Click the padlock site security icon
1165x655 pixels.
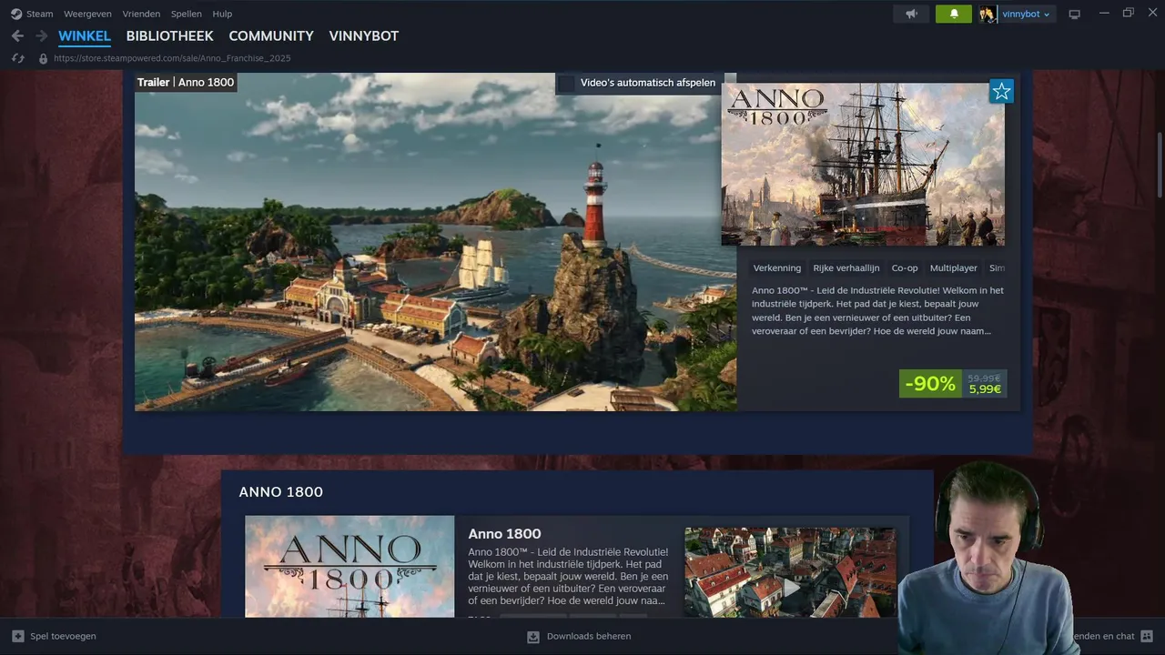[43, 58]
